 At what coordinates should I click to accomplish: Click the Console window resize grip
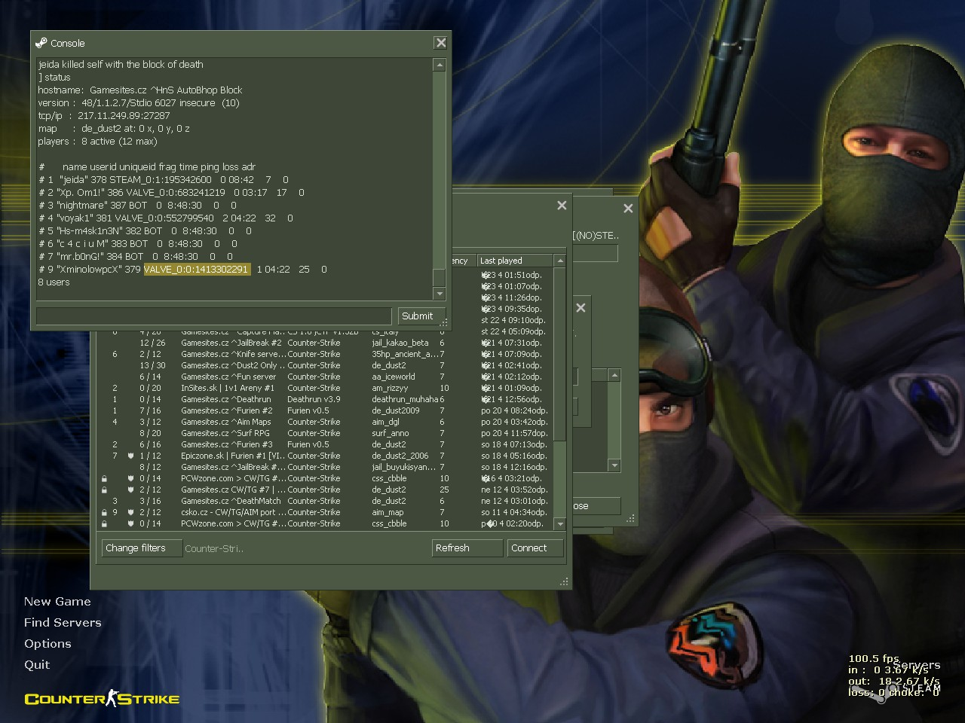[444, 323]
